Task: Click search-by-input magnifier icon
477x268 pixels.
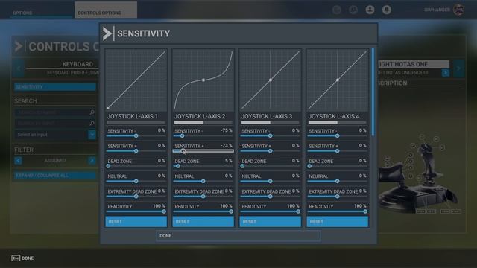Action: [92, 123]
